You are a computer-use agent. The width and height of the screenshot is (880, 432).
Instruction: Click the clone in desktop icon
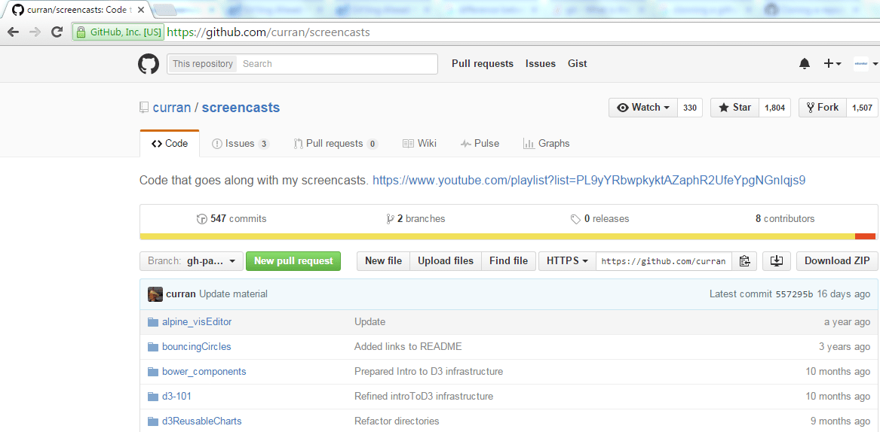click(777, 261)
